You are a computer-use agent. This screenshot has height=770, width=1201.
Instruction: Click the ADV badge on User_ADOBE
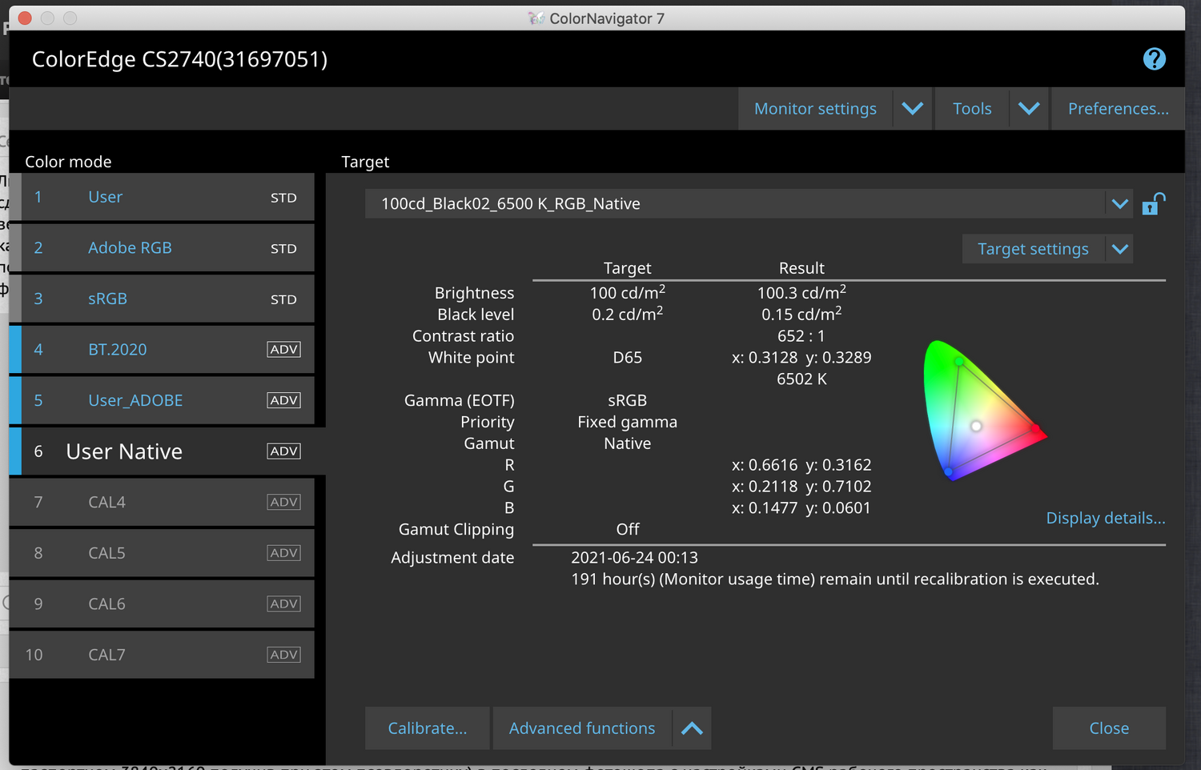(x=284, y=400)
